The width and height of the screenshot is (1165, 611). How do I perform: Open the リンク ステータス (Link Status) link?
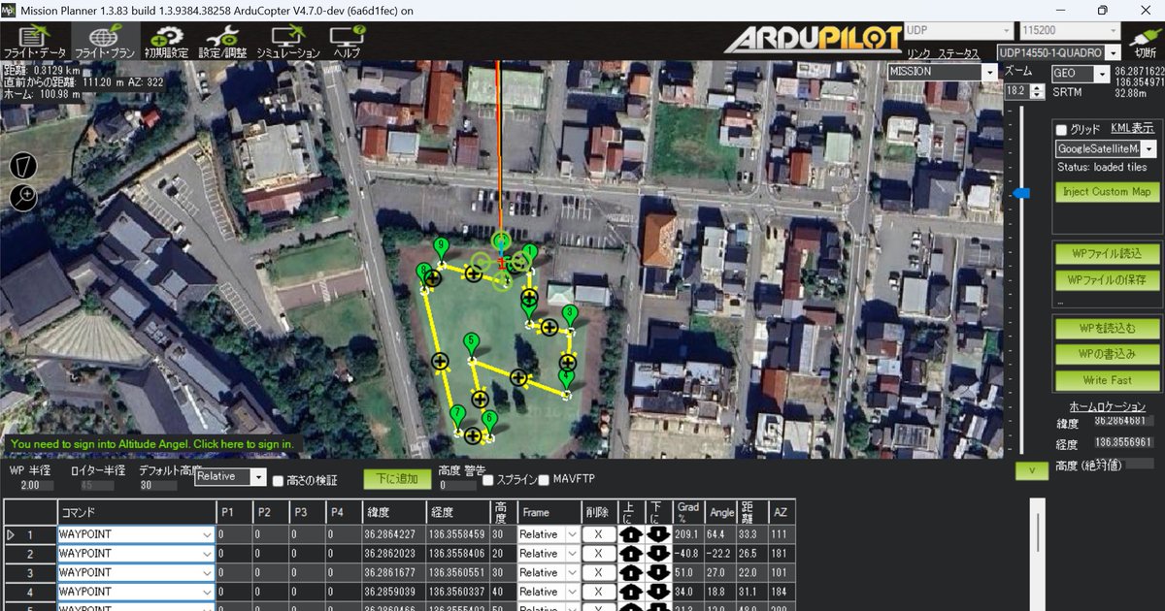coord(943,53)
